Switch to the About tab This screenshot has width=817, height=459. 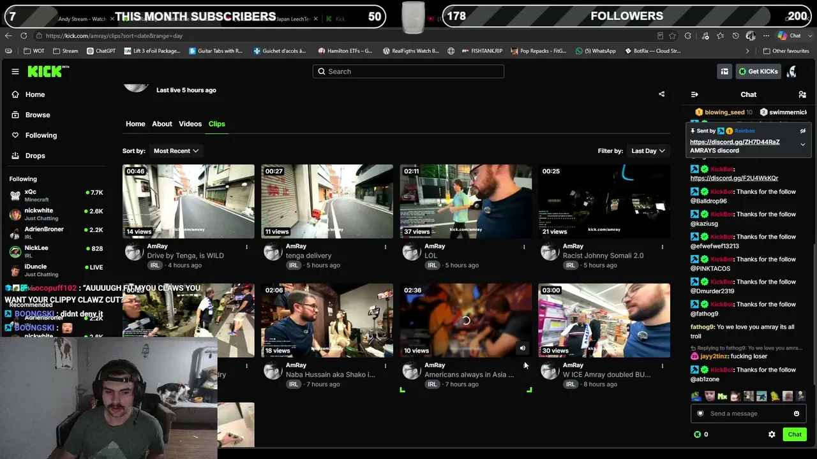point(162,124)
